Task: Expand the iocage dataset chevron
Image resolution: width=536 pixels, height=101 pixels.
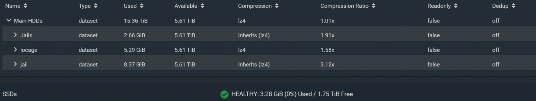Action: click(x=15, y=50)
